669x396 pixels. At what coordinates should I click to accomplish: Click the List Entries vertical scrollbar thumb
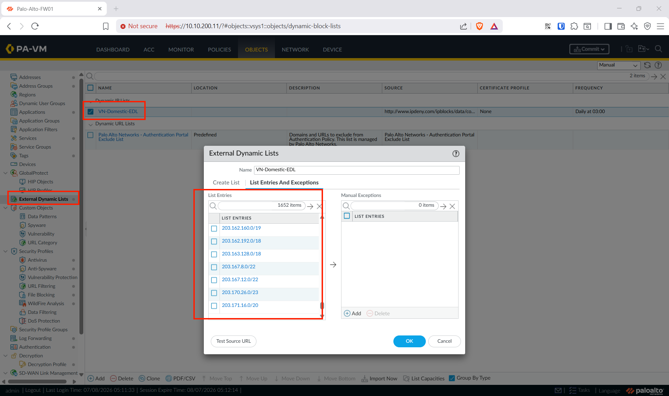pyautogui.click(x=322, y=306)
